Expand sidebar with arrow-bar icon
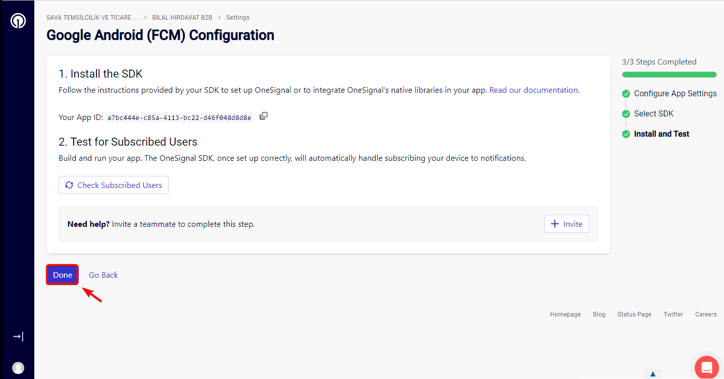This screenshot has height=379, width=724. pos(18,336)
